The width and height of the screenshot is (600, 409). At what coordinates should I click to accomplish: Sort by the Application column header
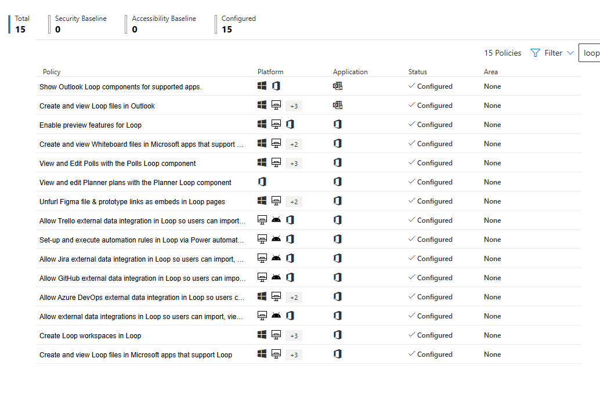[x=350, y=71]
